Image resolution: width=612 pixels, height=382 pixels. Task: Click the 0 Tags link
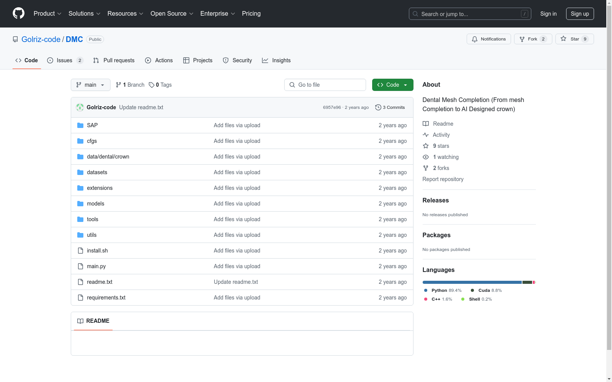[x=160, y=85]
